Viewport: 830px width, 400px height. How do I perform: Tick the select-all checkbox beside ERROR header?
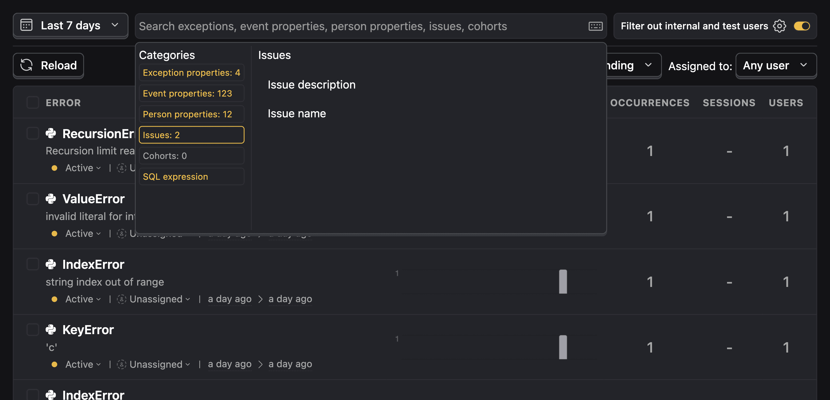33,102
